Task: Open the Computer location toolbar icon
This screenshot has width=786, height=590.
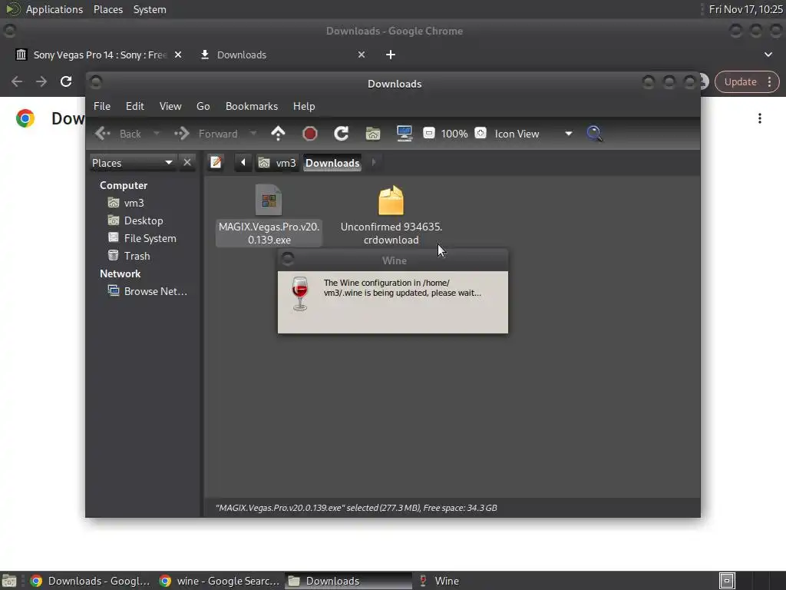Action: (x=404, y=134)
